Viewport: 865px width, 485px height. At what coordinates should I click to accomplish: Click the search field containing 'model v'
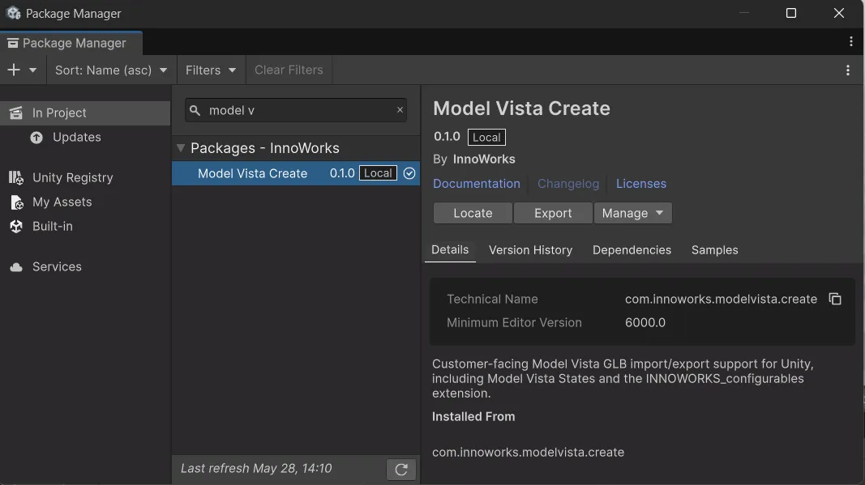[296, 110]
